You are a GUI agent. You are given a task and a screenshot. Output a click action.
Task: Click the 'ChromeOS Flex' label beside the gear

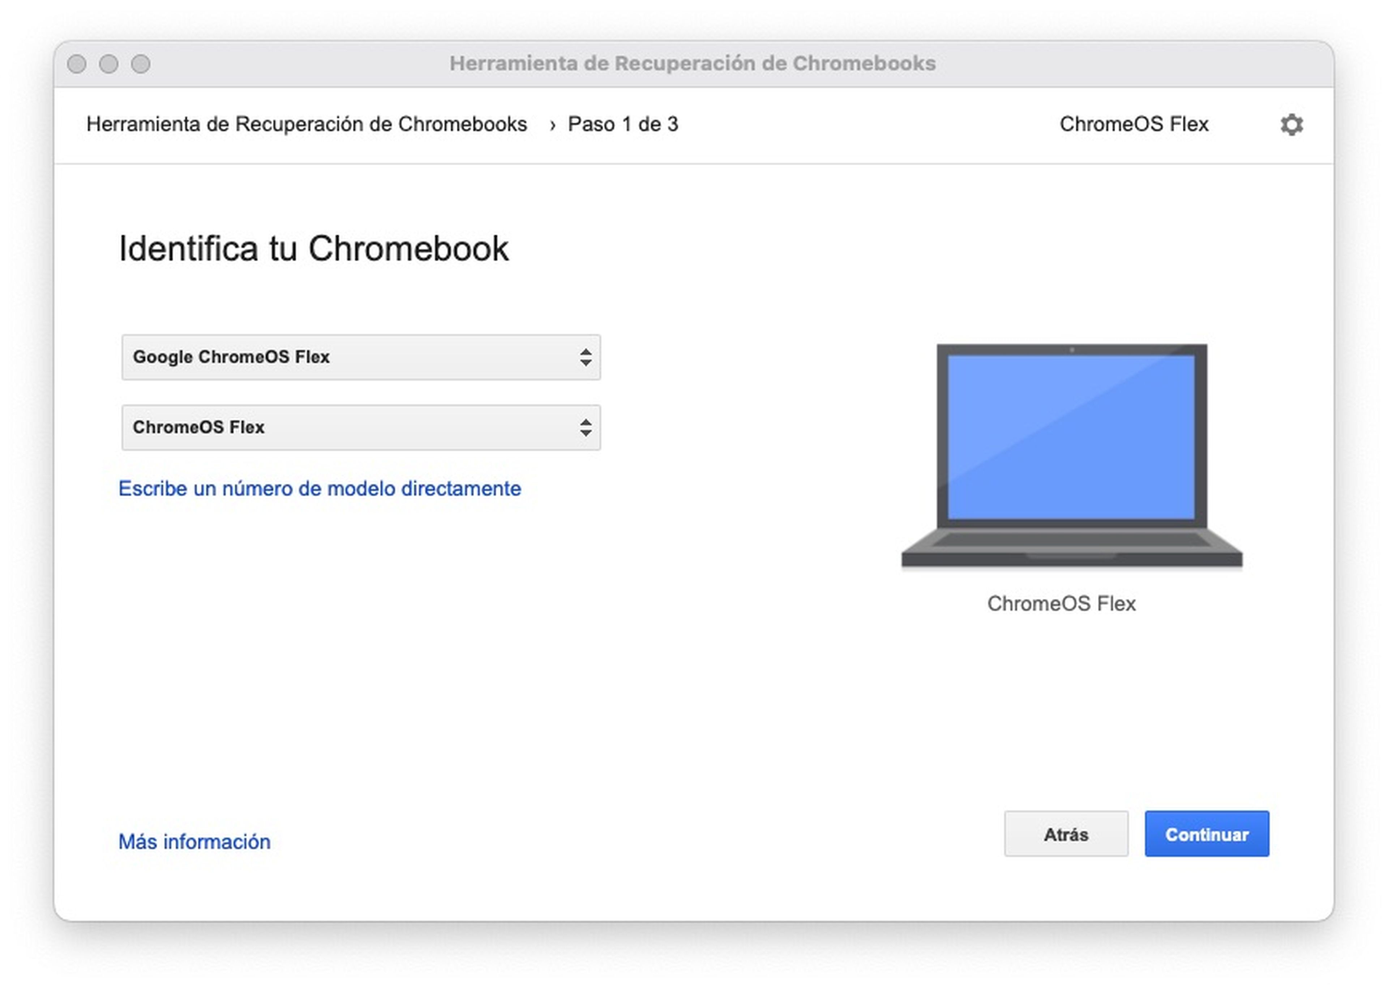1134,124
